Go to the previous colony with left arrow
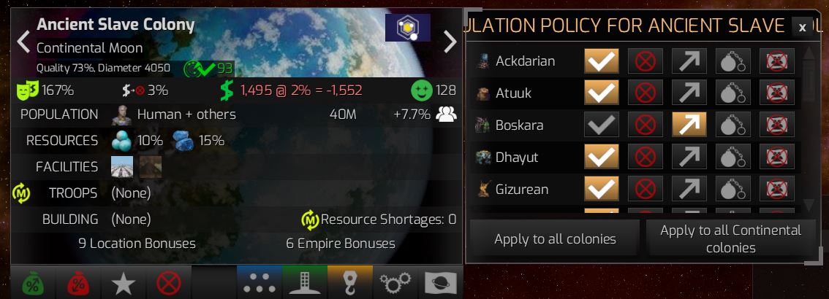Image resolution: width=829 pixels, height=299 pixels. click(23, 42)
